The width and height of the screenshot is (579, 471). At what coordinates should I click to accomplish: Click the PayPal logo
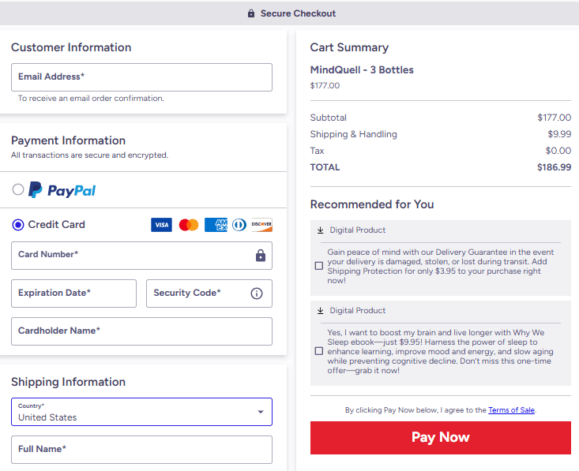[62, 190]
